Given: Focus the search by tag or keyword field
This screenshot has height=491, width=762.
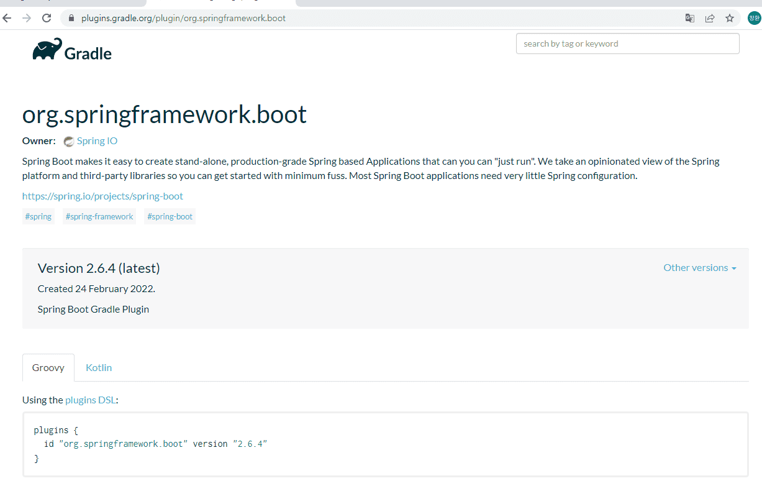Looking at the screenshot, I should tap(627, 44).
